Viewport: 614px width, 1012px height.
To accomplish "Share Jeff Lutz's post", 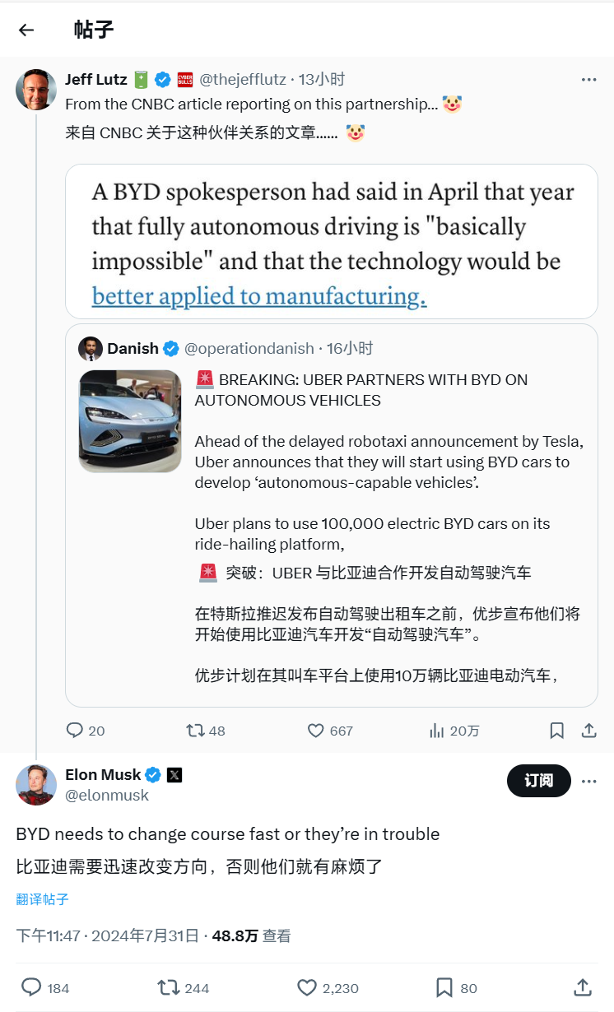I will pyautogui.click(x=588, y=731).
